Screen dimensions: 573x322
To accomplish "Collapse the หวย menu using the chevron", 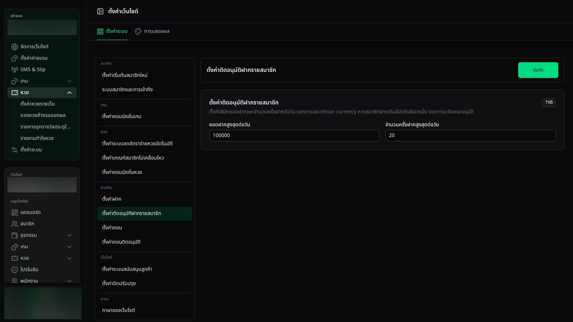I will pyautogui.click(x=69, y=93).
